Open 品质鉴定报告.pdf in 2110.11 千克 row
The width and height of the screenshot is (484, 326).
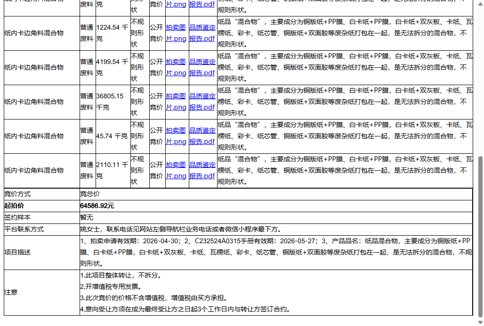[202, 170]
